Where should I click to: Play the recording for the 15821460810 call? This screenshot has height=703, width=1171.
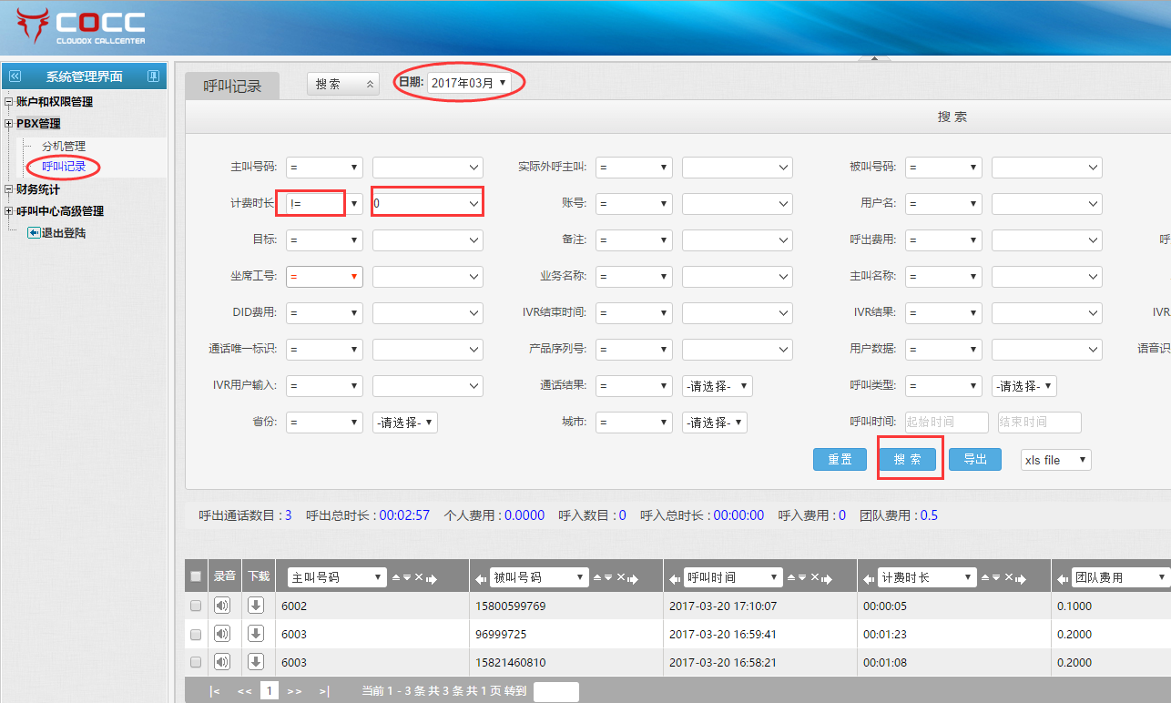[222, 662]
